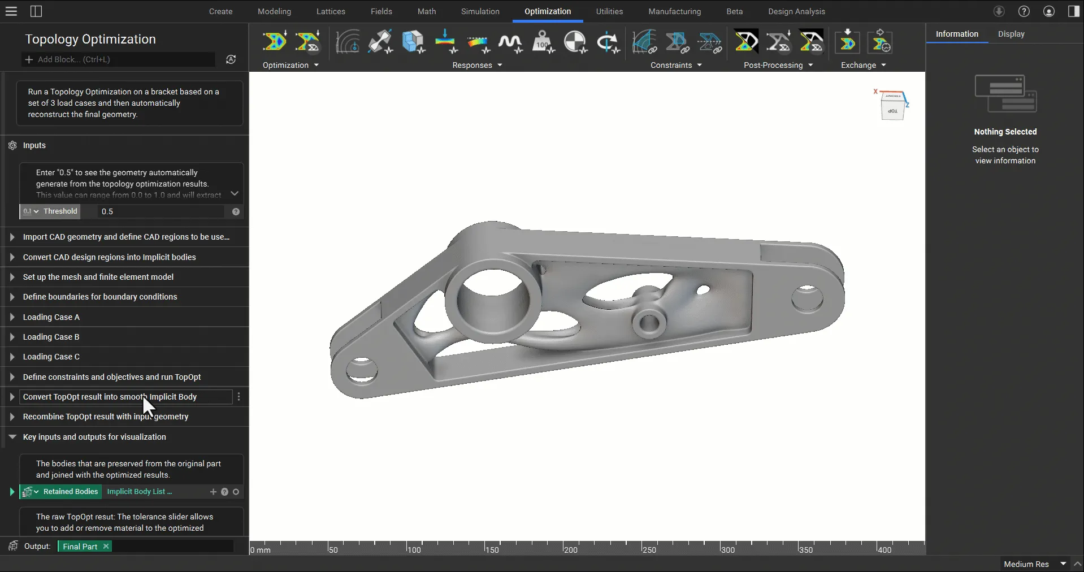Expand the Retained Bodies green triangle
This screenshot has width=1084, height=572.
[x=12, y=492]
